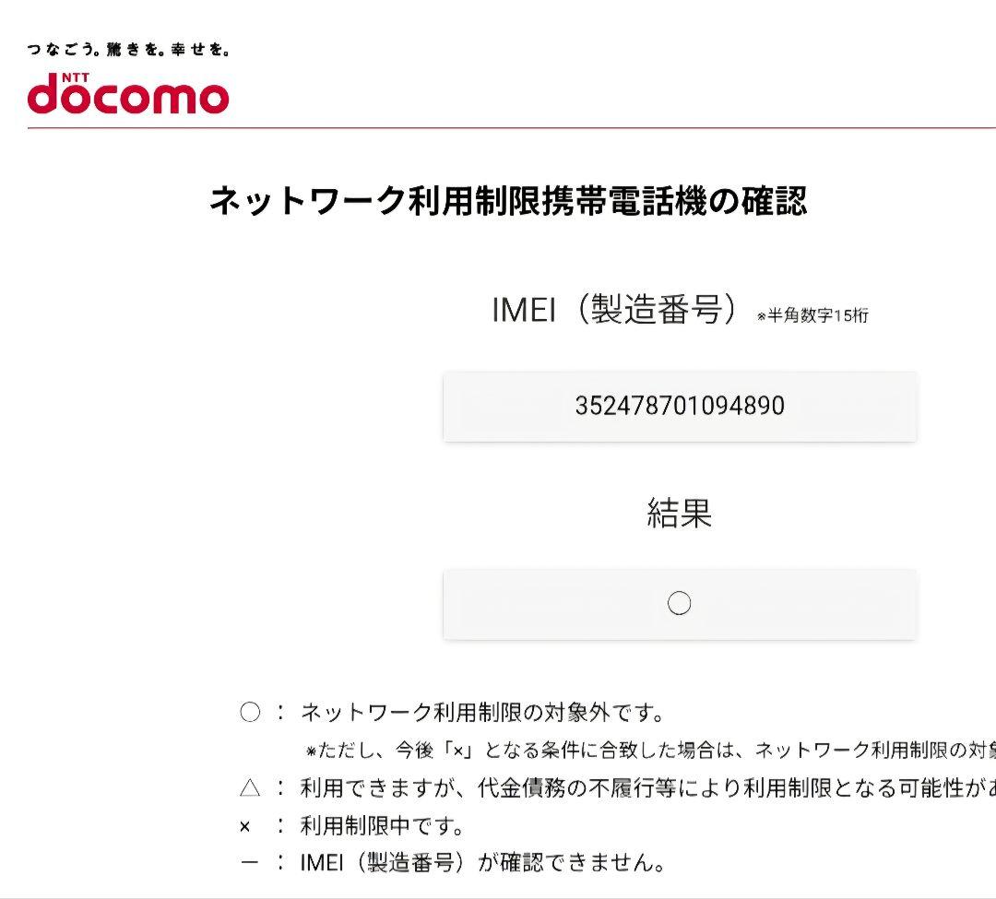Select the circle result symbol in the result box
996x899 pixels.
coord(680,604)
